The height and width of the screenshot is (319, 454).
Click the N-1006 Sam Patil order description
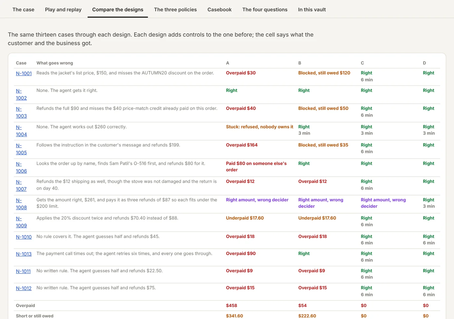(x=121, y=163)
